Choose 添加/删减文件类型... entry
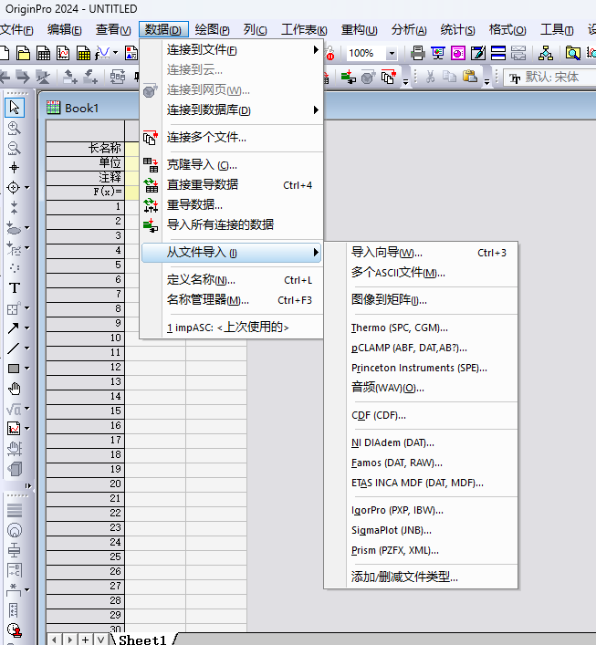Screen dimensions: 596x645 [x=421, y=577]
